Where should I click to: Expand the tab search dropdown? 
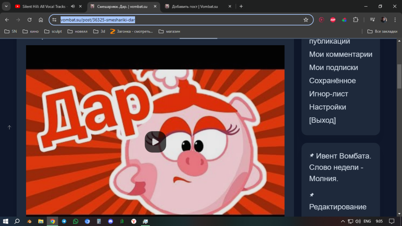[x=6, y=6]
